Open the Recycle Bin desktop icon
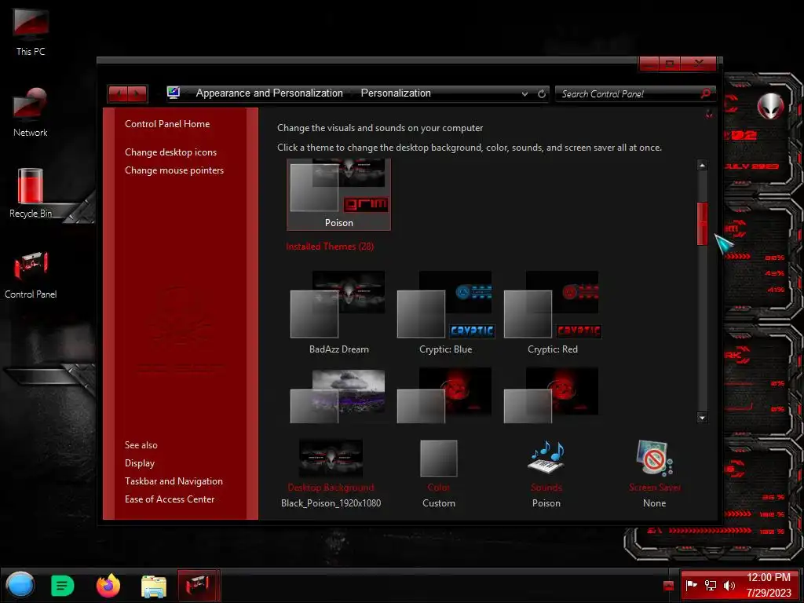 click(31, 193)
